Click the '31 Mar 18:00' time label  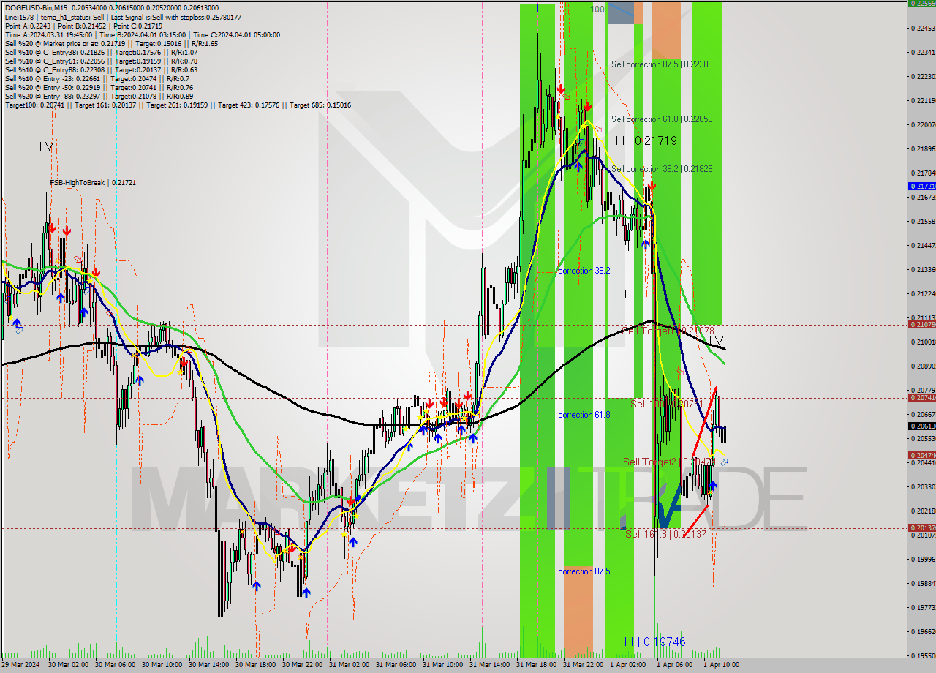[536, 665]
